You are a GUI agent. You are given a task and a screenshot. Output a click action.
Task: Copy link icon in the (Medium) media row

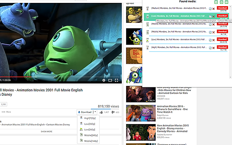(x=210, y=9)
